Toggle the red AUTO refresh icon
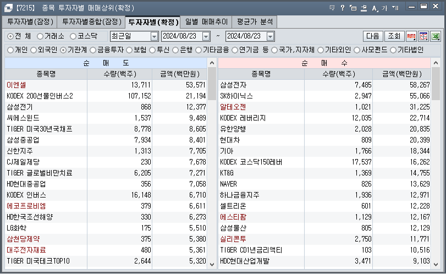 [x=411, y=36]
